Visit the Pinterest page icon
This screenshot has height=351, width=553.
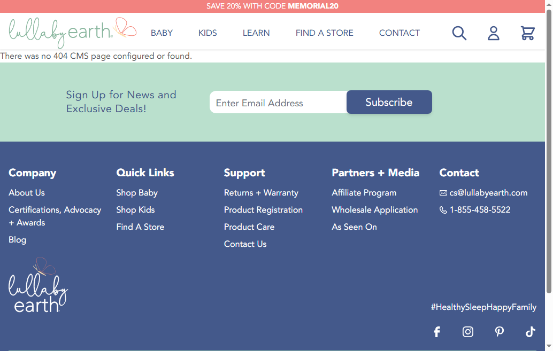tap(499, 332)
